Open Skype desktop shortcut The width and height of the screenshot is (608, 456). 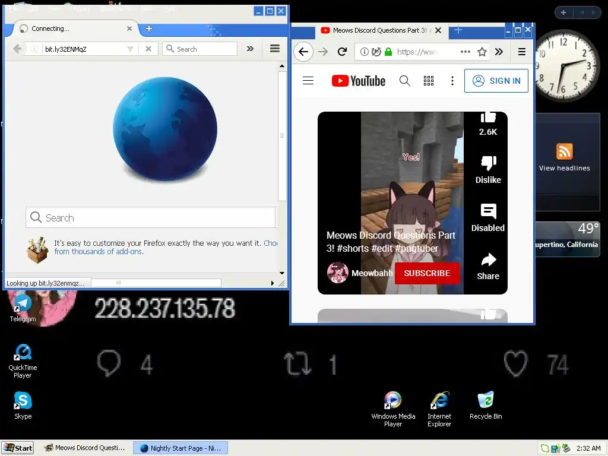[x=23, y=406]
